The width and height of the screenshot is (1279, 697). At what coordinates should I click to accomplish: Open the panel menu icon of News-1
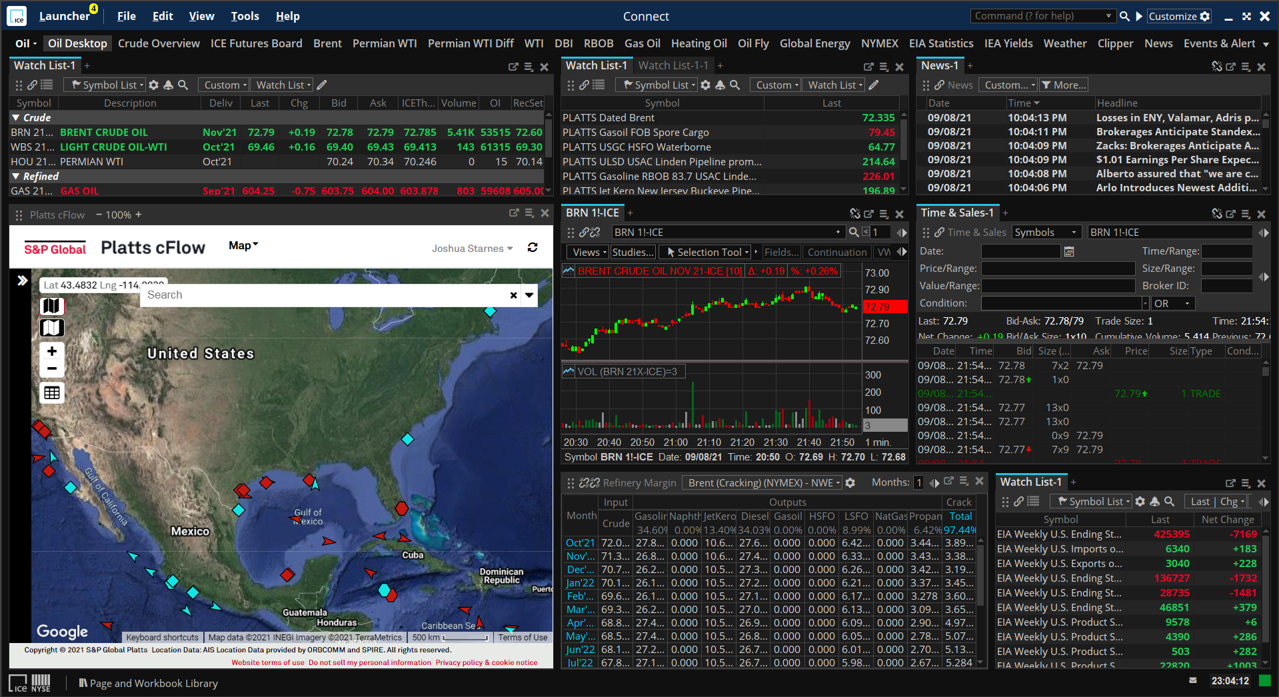[x=1246, y=67]
